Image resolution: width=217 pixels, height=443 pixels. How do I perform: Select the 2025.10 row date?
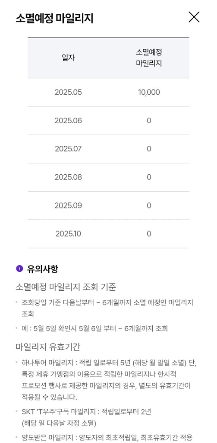(68, 234)
